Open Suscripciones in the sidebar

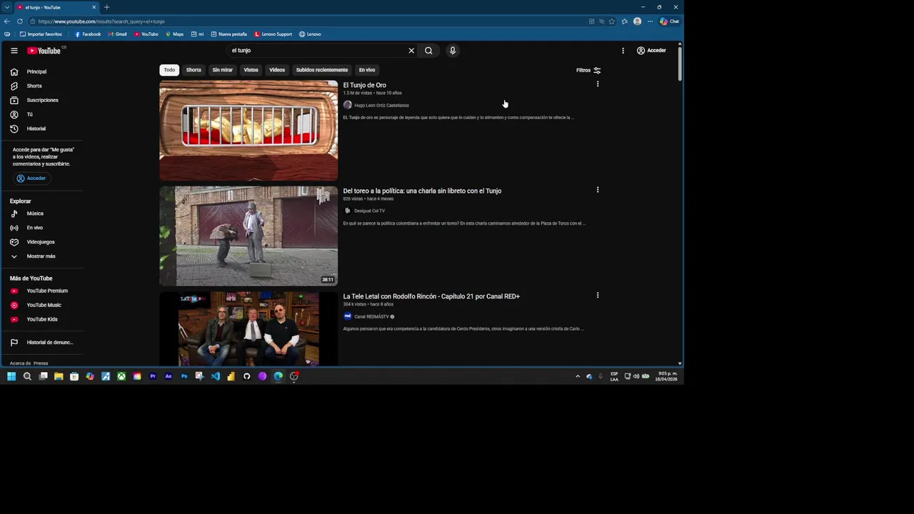point(42,100)
